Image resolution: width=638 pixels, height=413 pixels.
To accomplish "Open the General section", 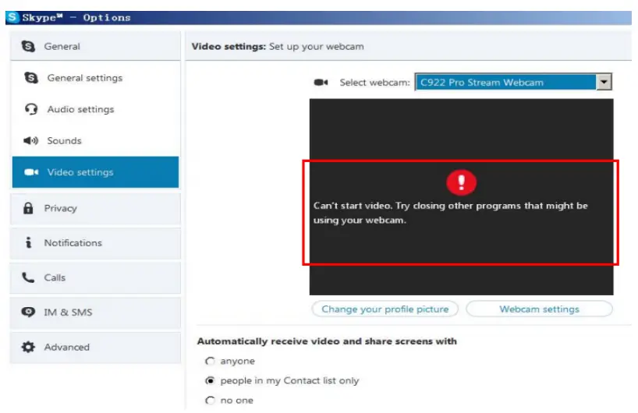I will click(95, 46).
